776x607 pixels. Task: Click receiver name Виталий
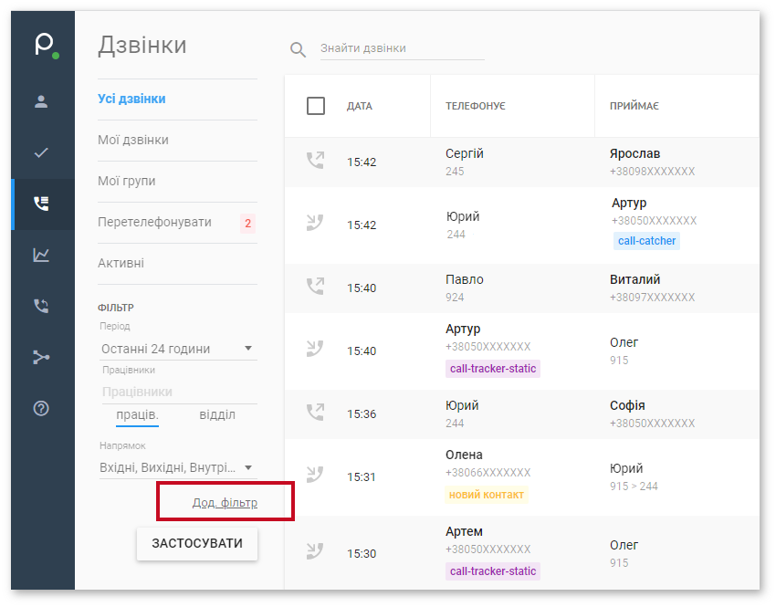(x=635, y=279)
